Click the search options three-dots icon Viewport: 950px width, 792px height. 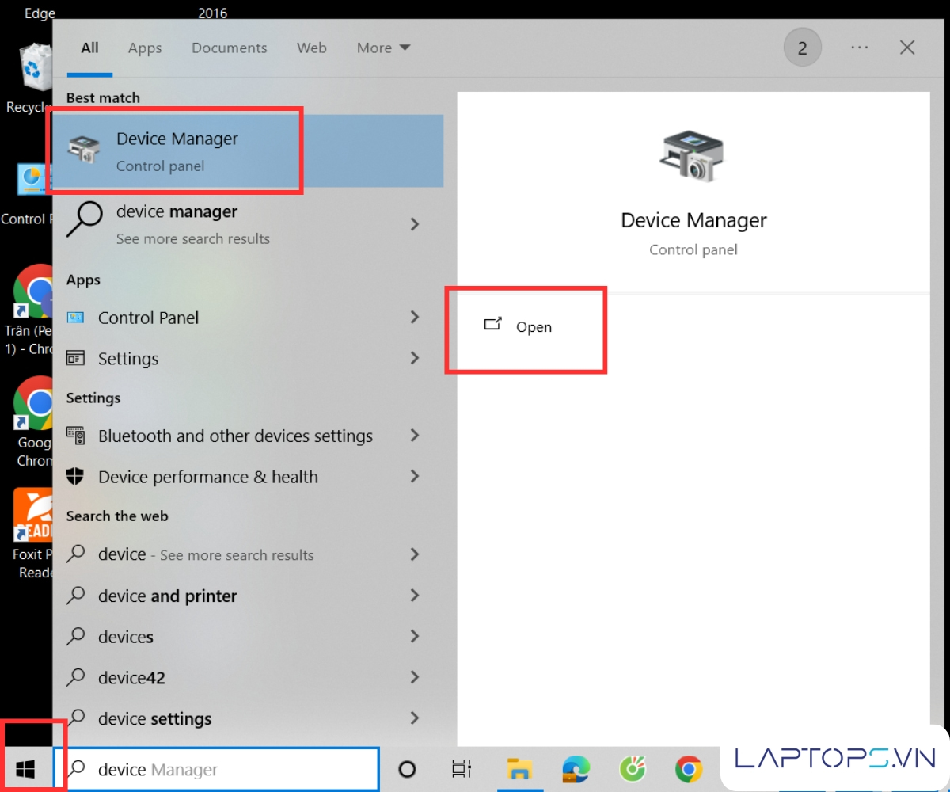(x=859, y=48)
